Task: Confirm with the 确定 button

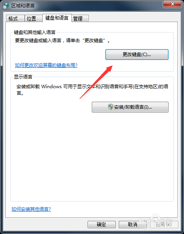Action: (101, 224)
